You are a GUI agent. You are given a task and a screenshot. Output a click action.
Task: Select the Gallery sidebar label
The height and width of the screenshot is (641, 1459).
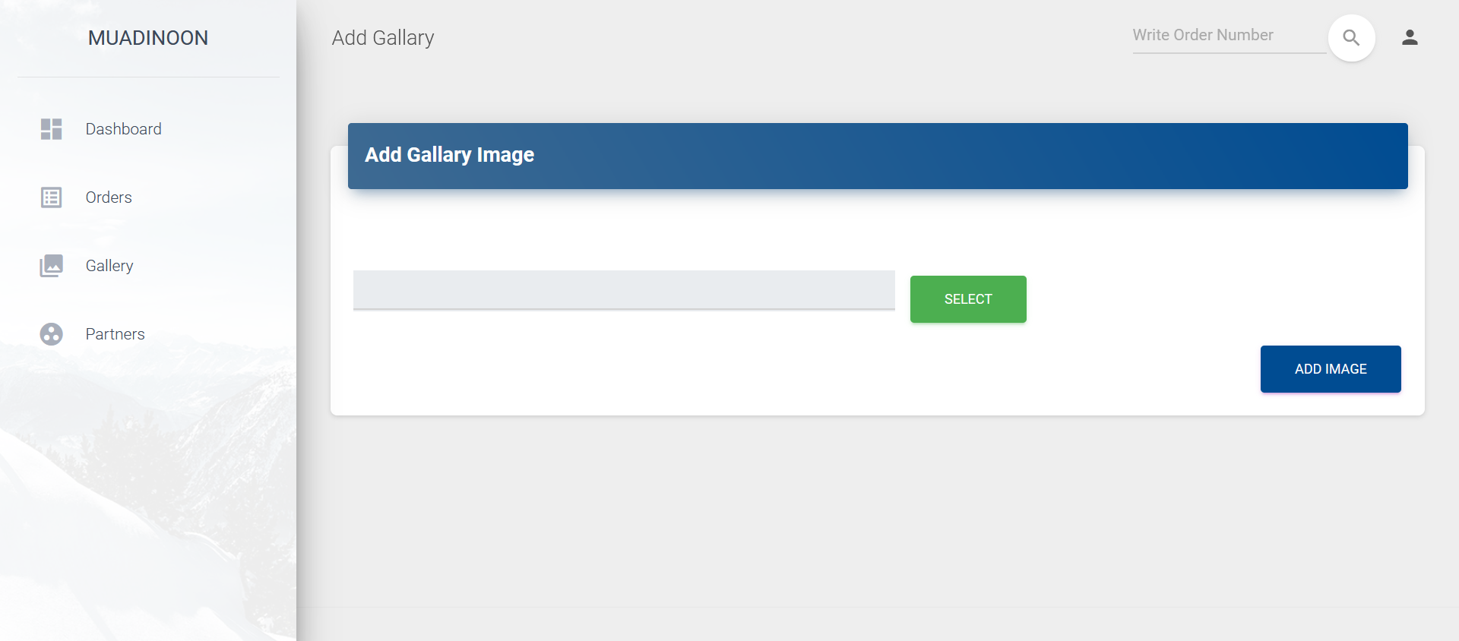click(109, 266)
